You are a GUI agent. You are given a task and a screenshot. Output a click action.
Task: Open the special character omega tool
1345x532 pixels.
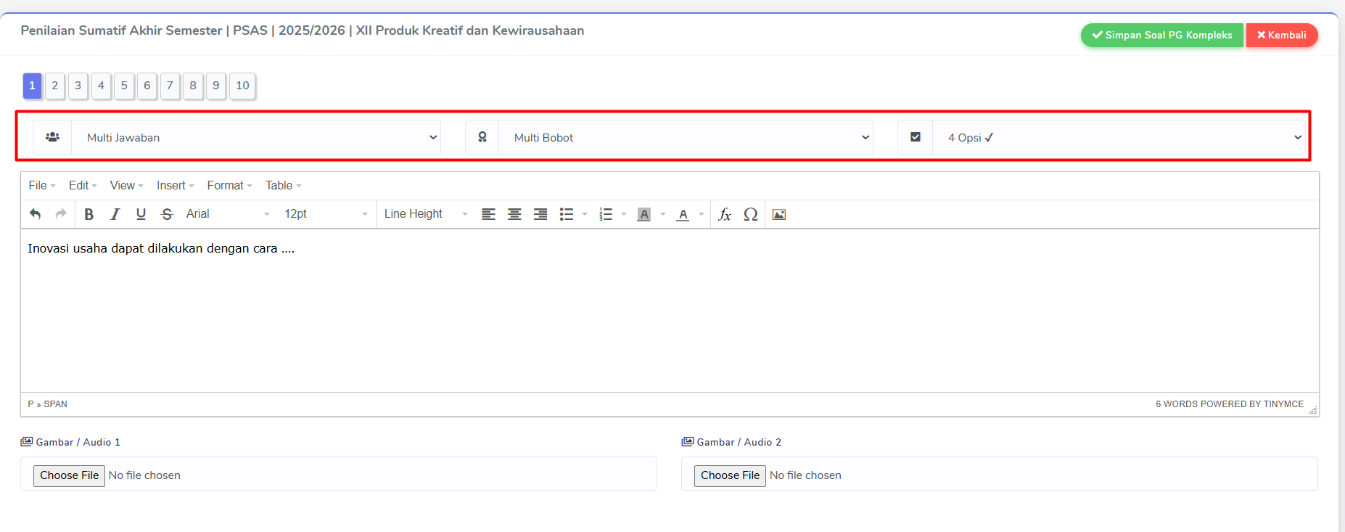[x=751, y=214]
